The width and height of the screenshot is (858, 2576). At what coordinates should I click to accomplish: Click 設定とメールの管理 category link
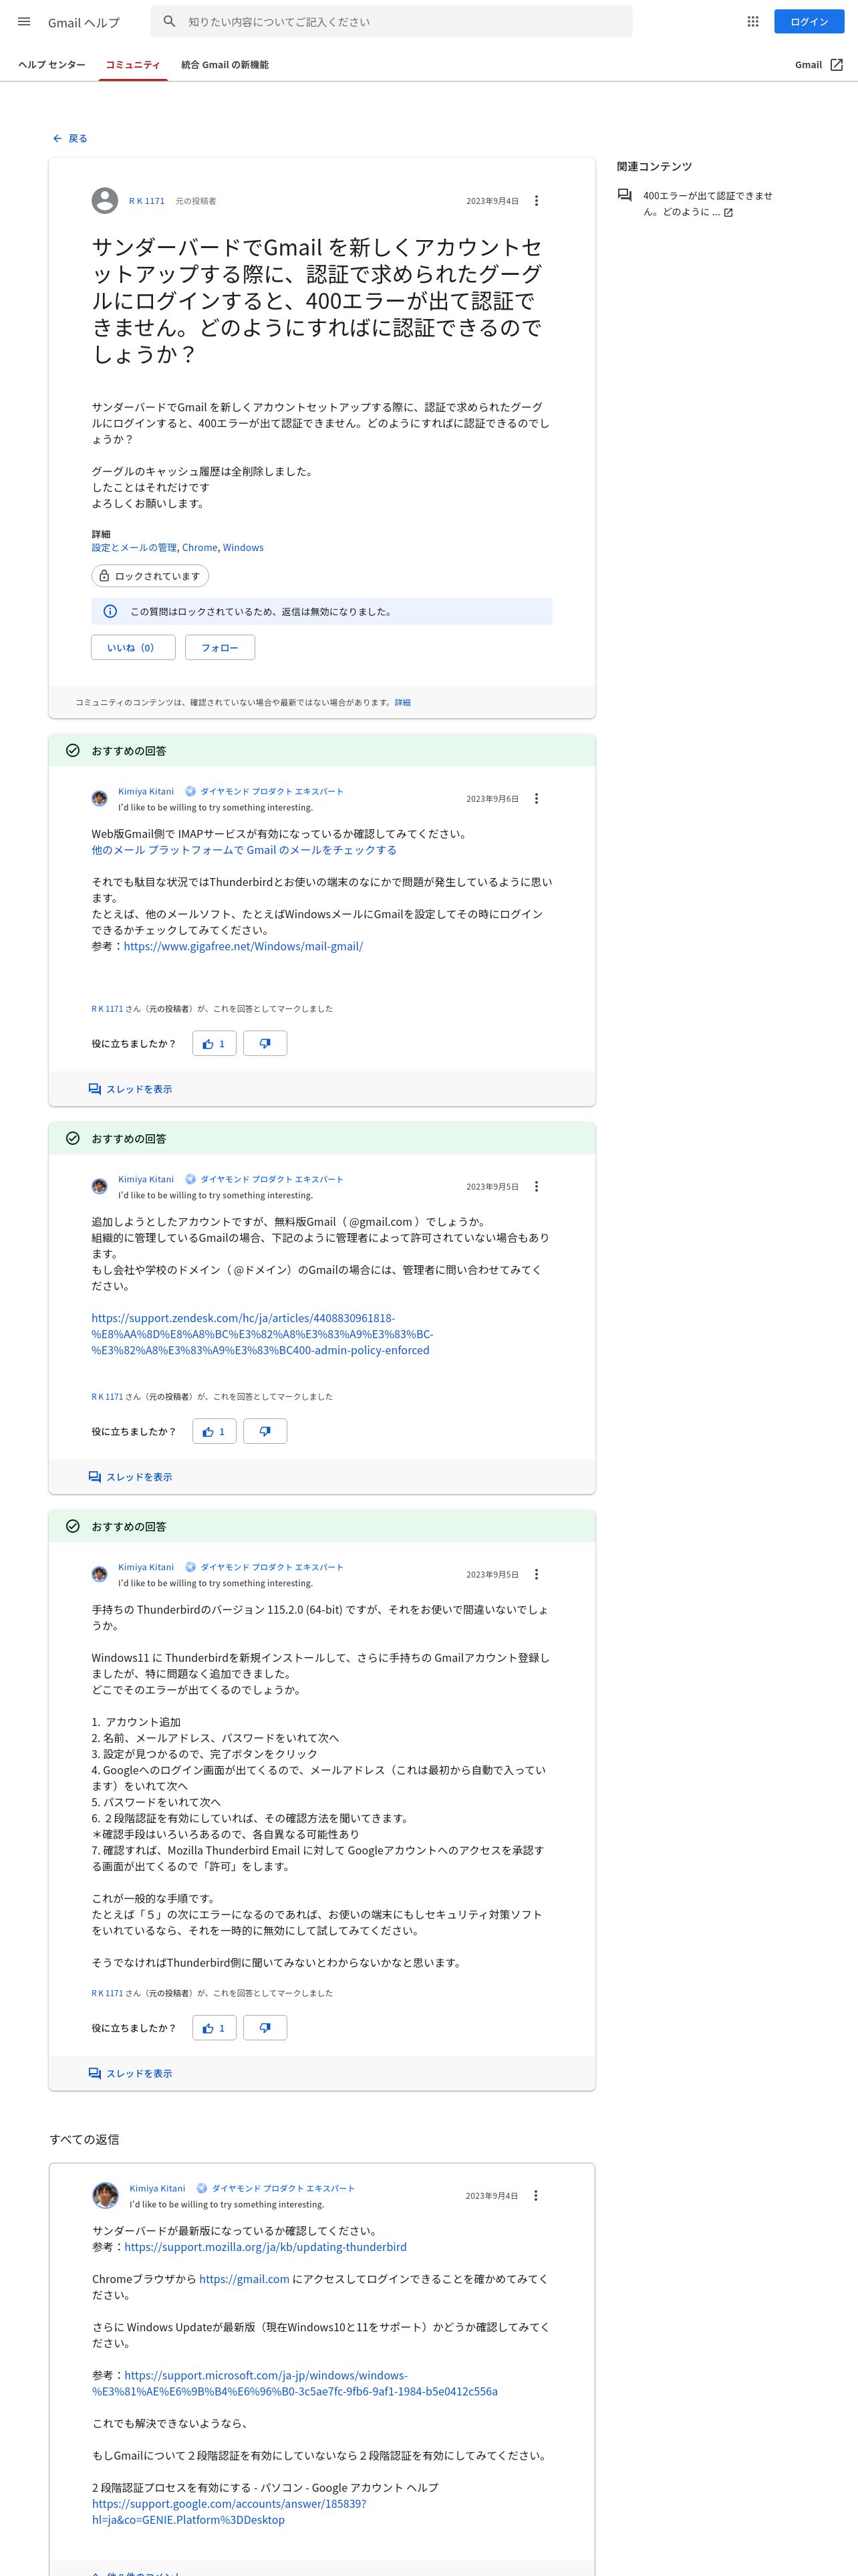[134, 547]
